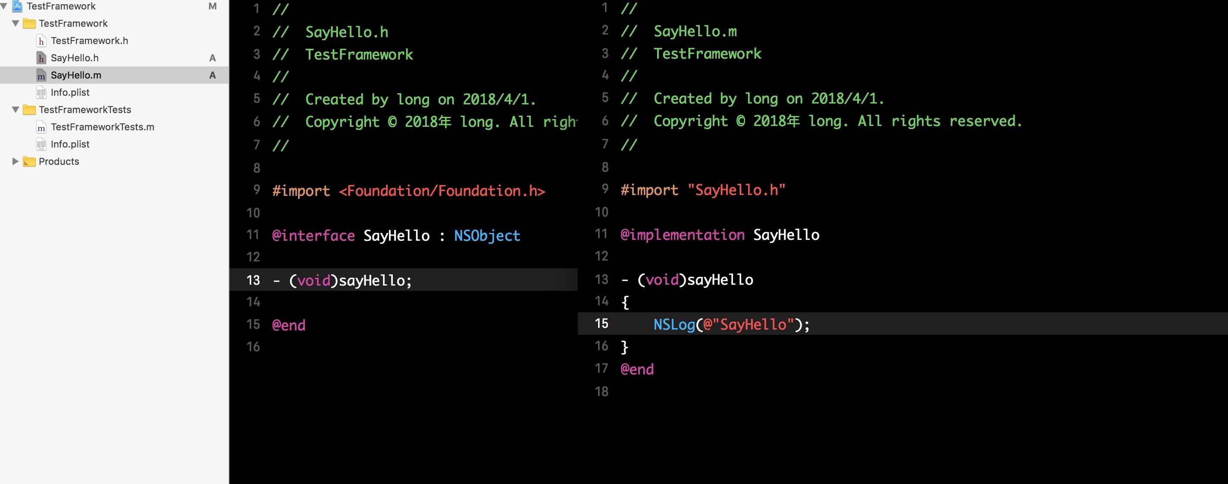Click line number 13 in left editor gutter
Viewport: 1228px width, 484px height.
coord(253,280)
